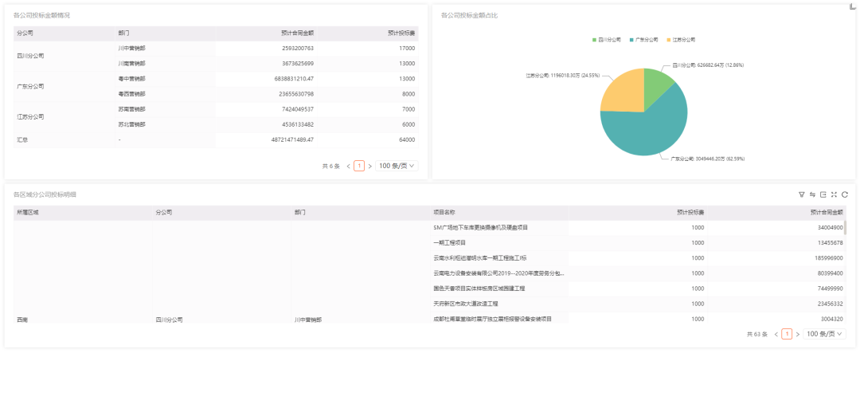Click the 粤西营销部 department cell
This screenshot has width=860, height=420.
tap(165, 94)
